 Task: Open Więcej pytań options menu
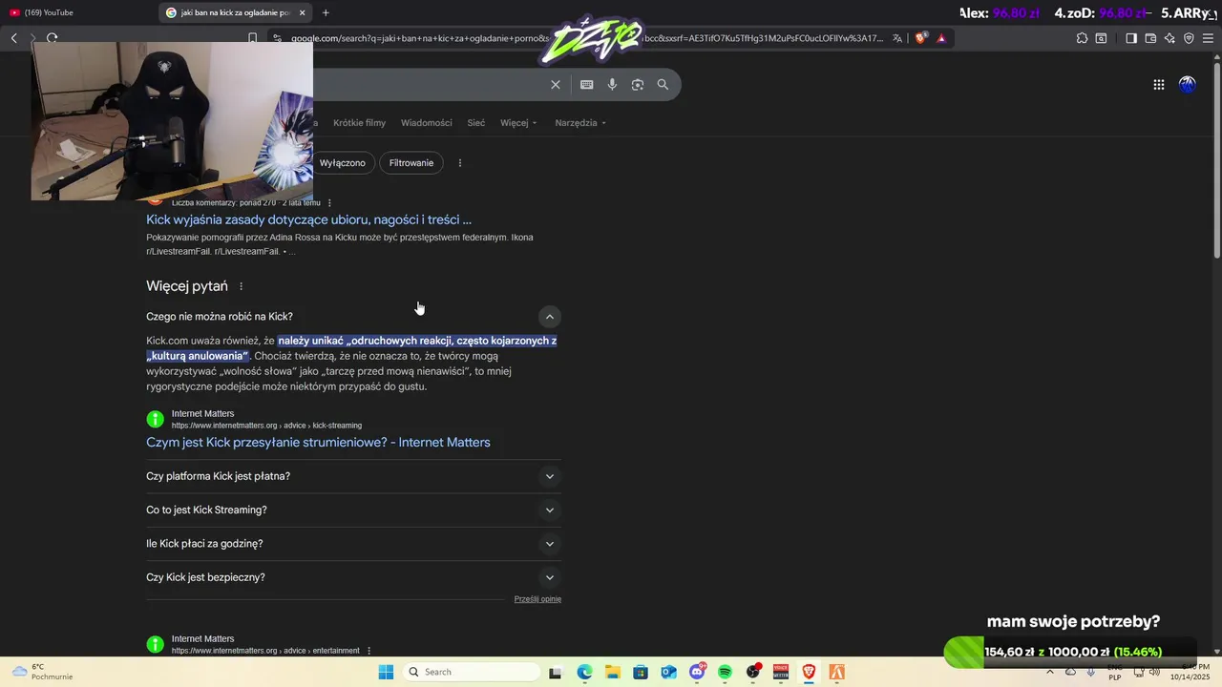[x=241, y=286]
